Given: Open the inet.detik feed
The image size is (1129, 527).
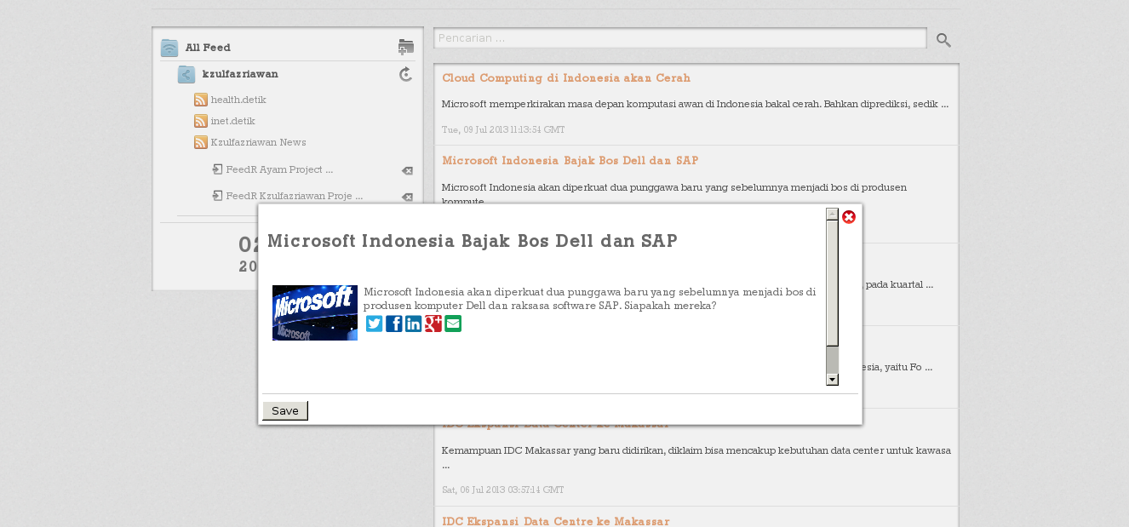Looking at the screenshot, I should tap(232, 121).
